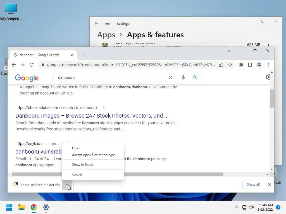View site information lock icon
Image resolution: width=286 pixels, height=214 pixels.
tap(43, 65)
